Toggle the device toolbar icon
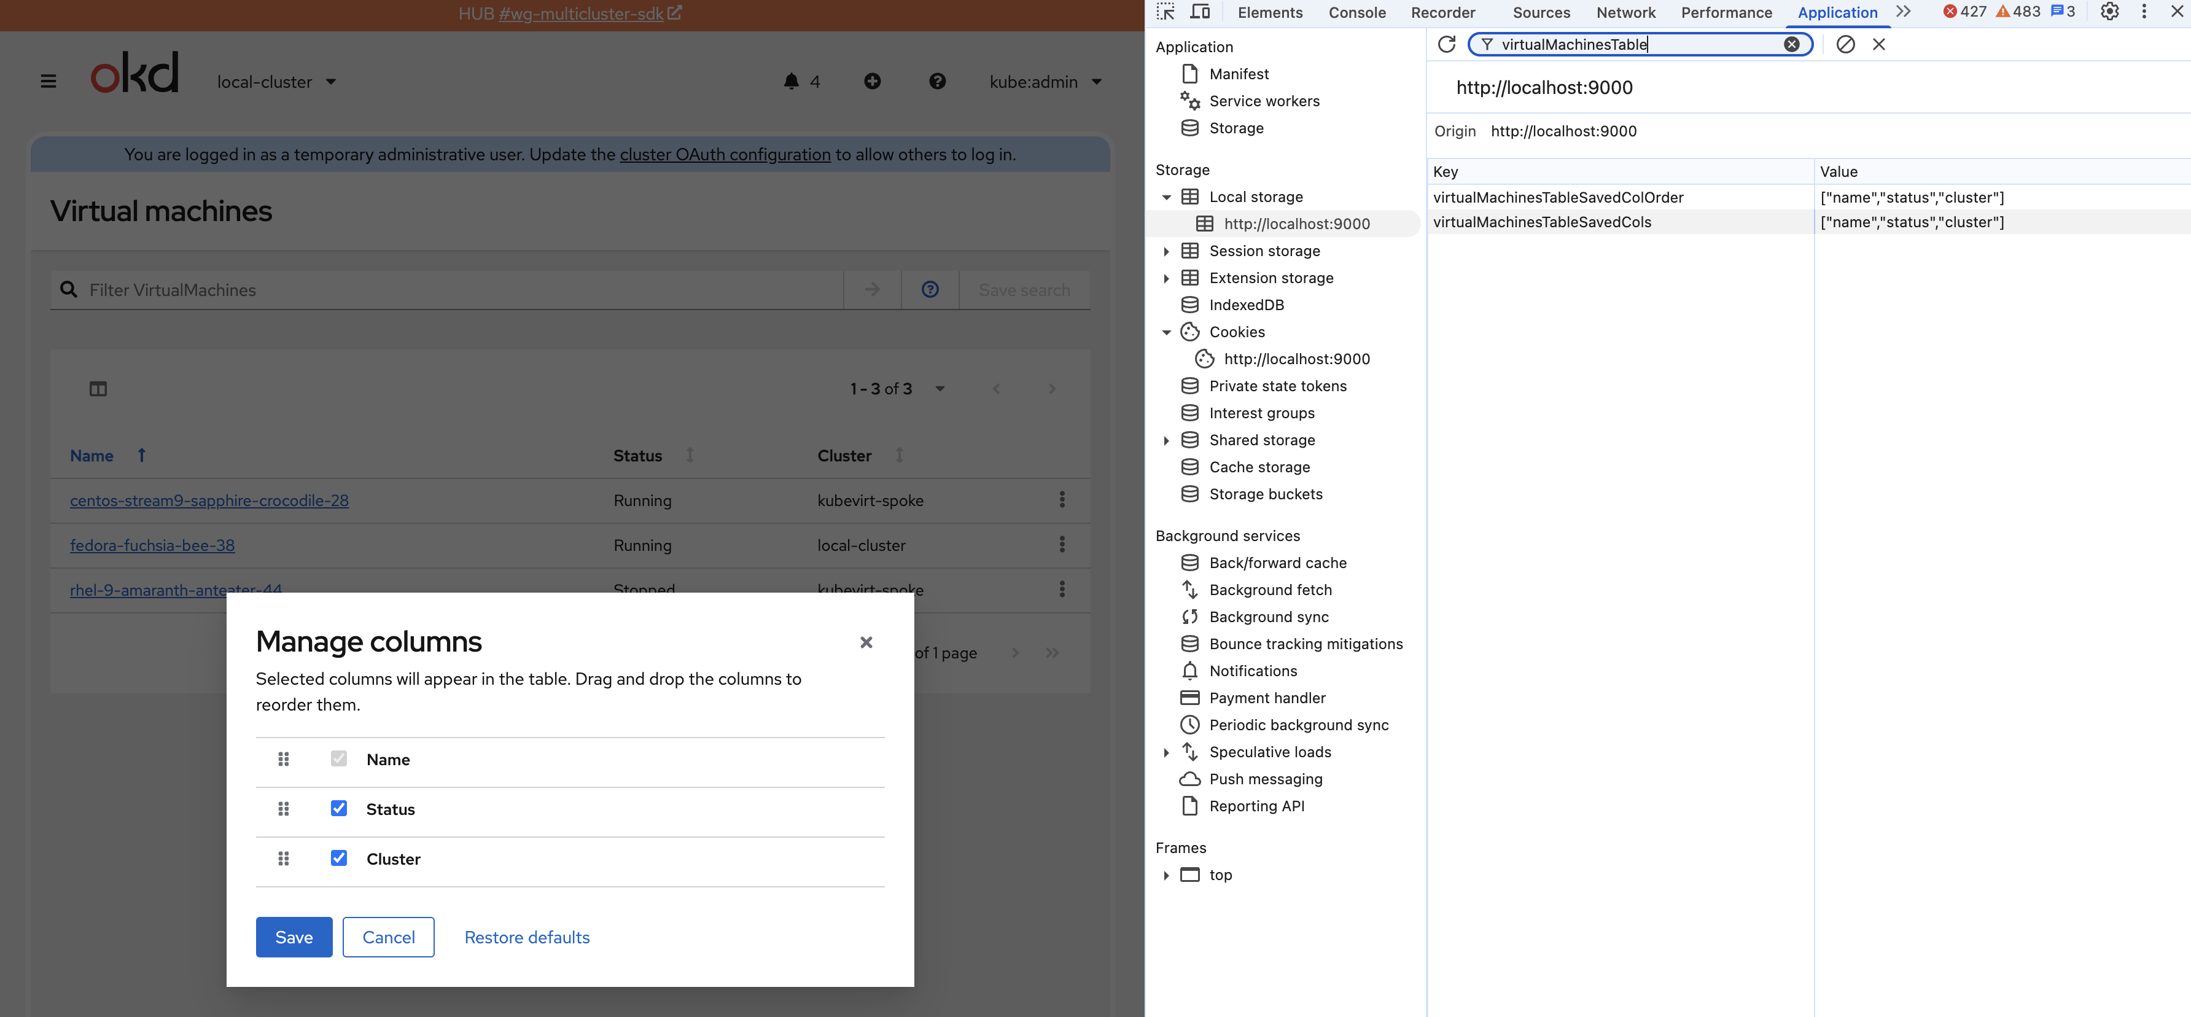The height and width of the screenshot is (1017, 2191). coord(1200,12)
